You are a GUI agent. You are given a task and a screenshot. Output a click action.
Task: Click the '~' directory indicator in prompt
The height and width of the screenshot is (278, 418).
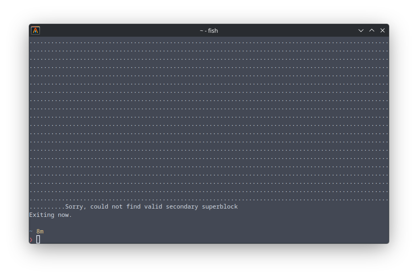click(x=31, y=231)
